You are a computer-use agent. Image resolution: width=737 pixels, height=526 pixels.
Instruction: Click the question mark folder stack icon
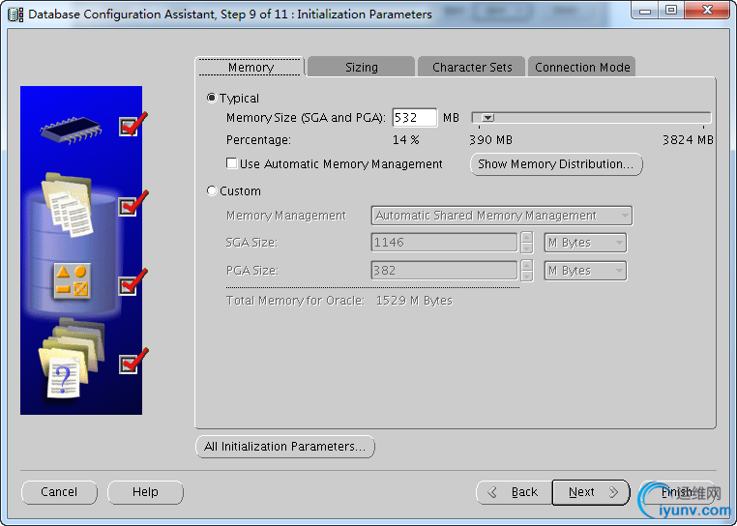coord(72,359)
